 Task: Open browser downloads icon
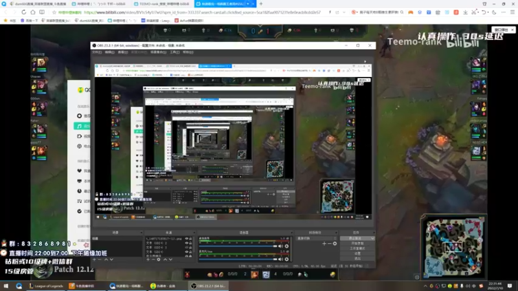(x=465, y=12)
